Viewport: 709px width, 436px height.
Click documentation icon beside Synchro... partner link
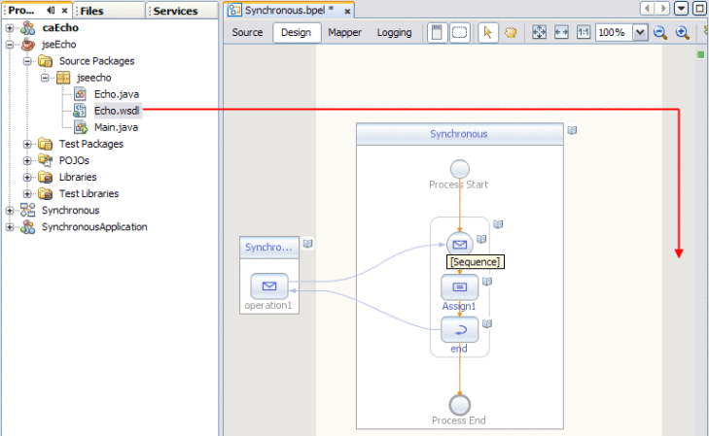308,244
